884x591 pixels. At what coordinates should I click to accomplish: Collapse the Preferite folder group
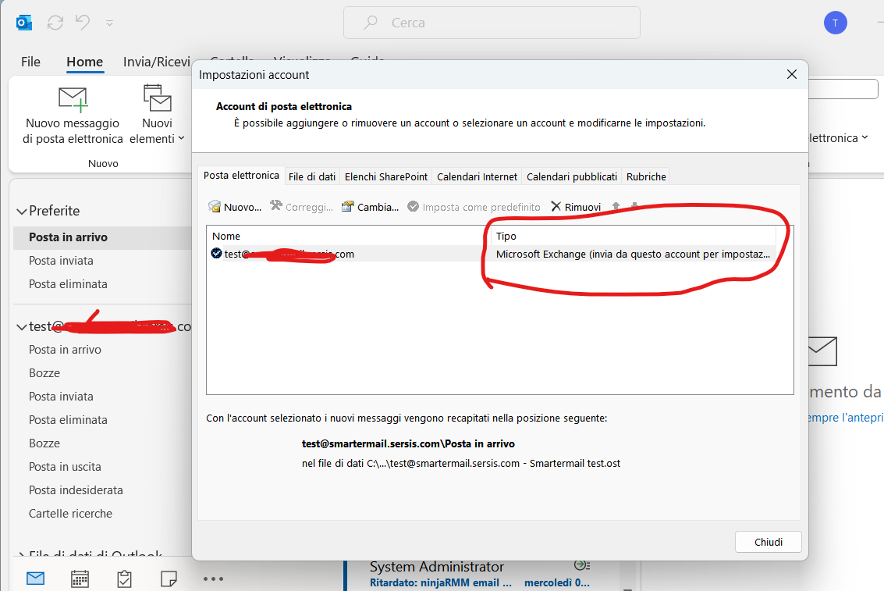tap(21, 212)
